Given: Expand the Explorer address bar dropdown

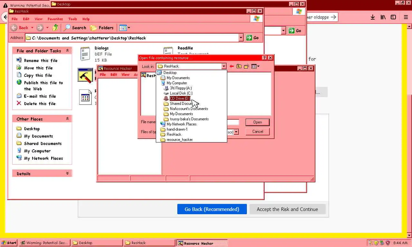Looking at the screenshot, I should (241, 38).
